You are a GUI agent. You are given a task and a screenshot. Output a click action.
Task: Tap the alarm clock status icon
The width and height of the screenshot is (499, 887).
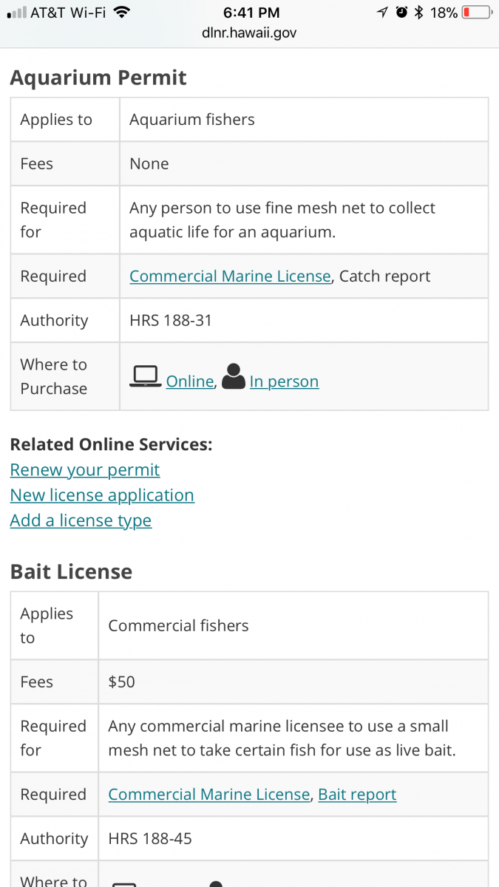coord(401,13)
